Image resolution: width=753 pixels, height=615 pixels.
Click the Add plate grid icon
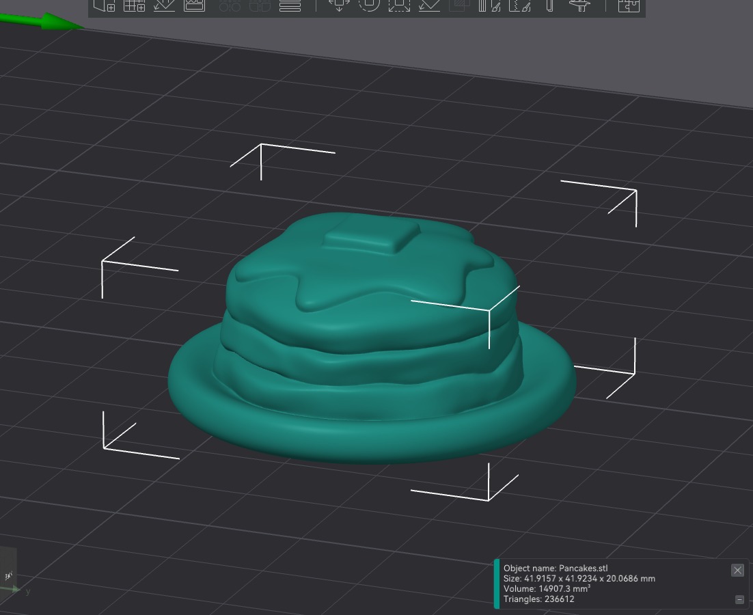134,4
